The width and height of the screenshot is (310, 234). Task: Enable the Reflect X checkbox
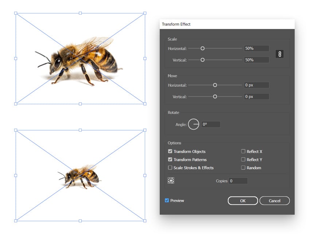(243, 151)
